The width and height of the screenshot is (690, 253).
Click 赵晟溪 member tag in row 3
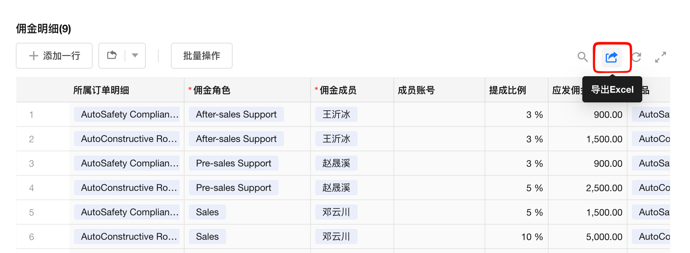coord(336,163)
